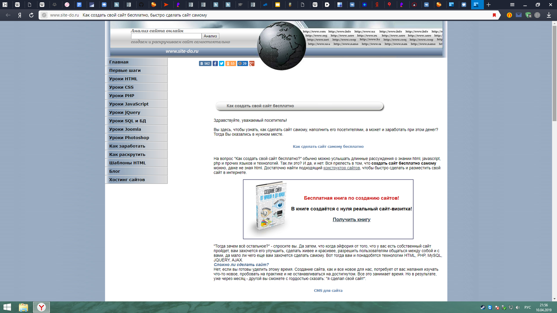Image resolution: width=557 pixels, height=313 pixels.
Task: Open Yandex home with the Я button
Action: tap(20, 15)
